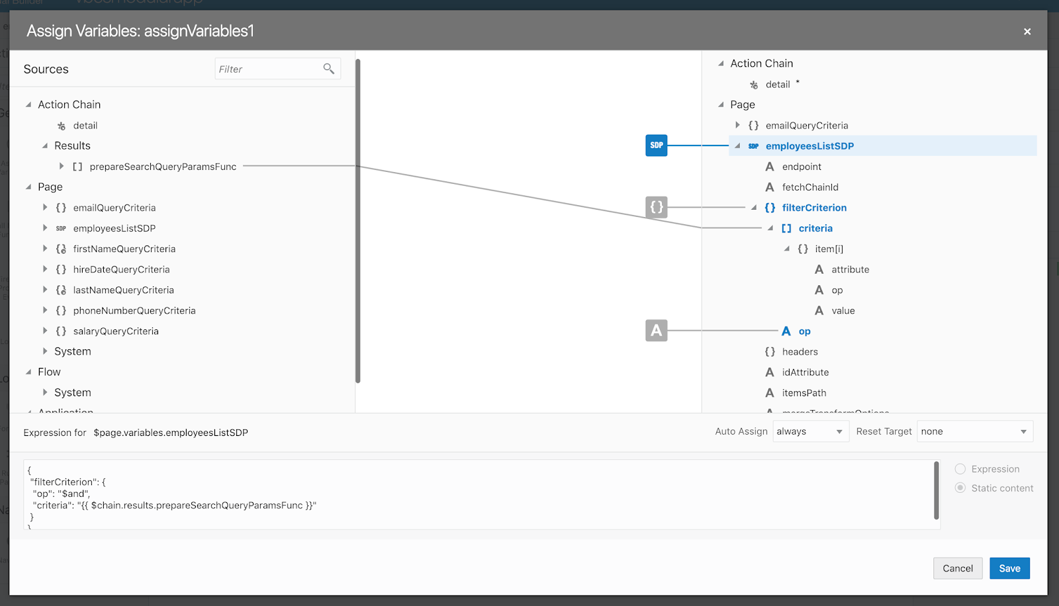Select the Static content radio button
Viewport: 1059px width, 606px height.
pyautogui.click(x=960, y=488)
